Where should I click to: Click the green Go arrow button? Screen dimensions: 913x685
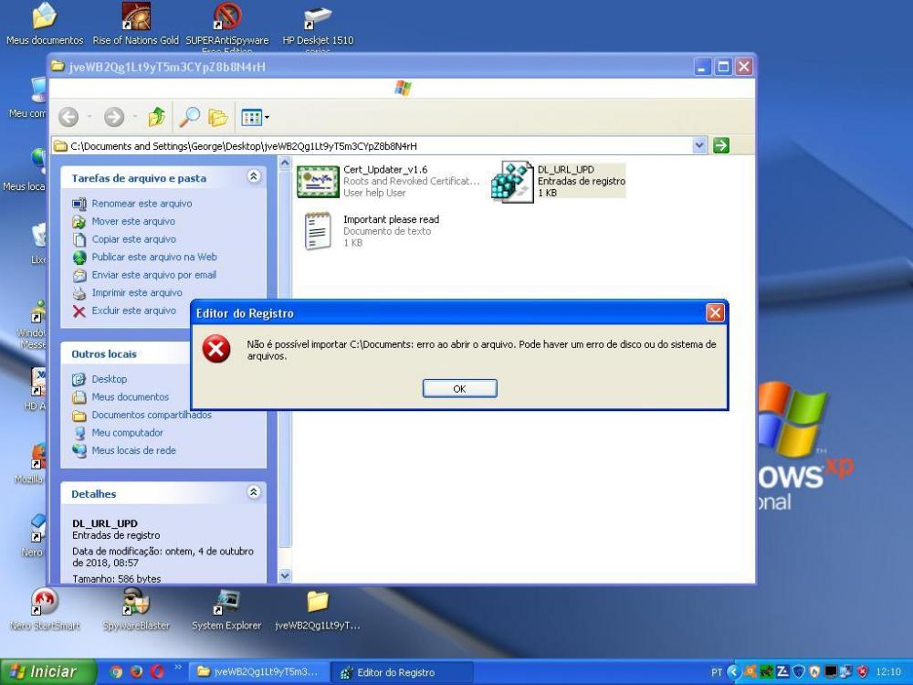pos(720,145)
